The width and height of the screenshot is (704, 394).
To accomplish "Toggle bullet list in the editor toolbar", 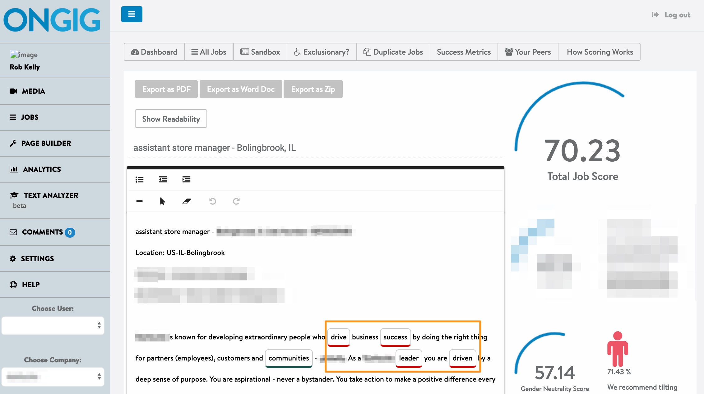I will click(x=139, y=179).
